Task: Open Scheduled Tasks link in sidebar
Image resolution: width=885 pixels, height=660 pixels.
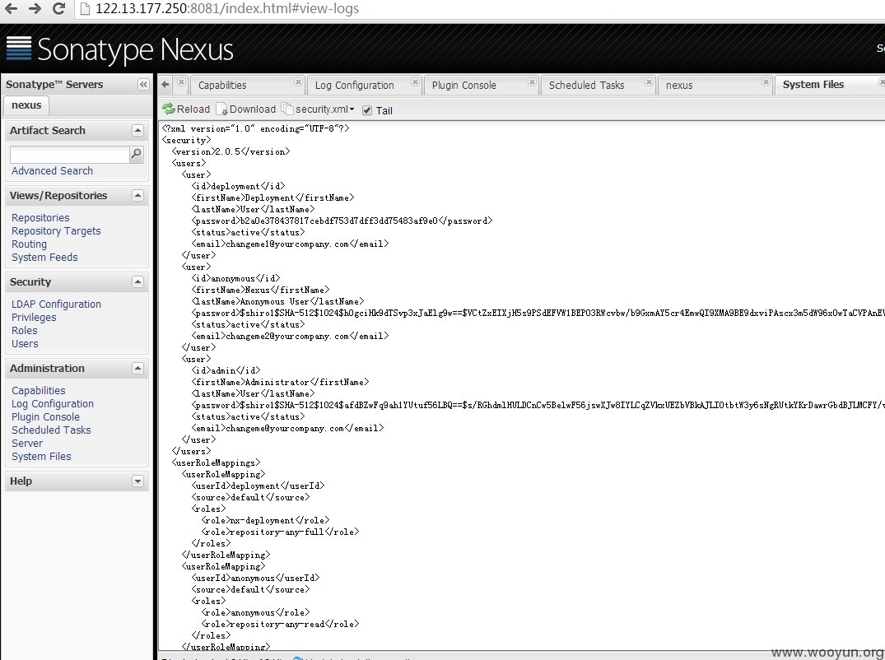Action: pyautogui.click(x=51, y=430)
